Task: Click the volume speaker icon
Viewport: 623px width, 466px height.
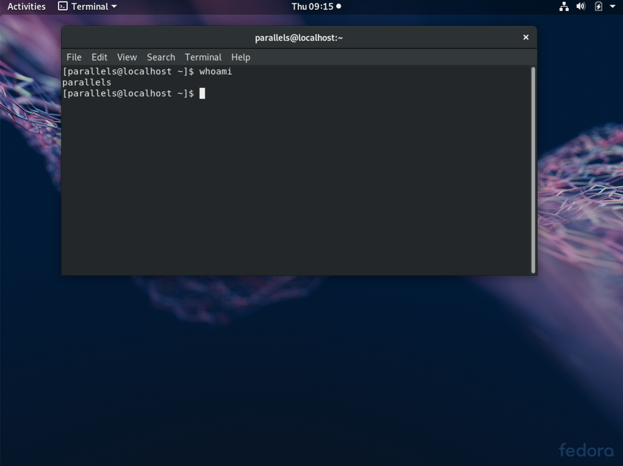Action: point(581,6)
